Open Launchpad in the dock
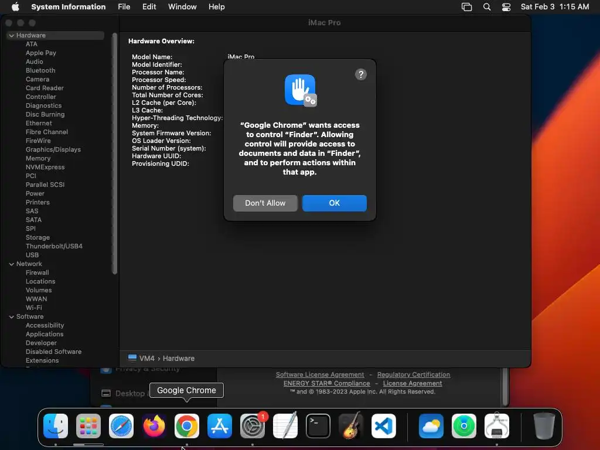The image size is (600, 450). [x=88, y=425]
